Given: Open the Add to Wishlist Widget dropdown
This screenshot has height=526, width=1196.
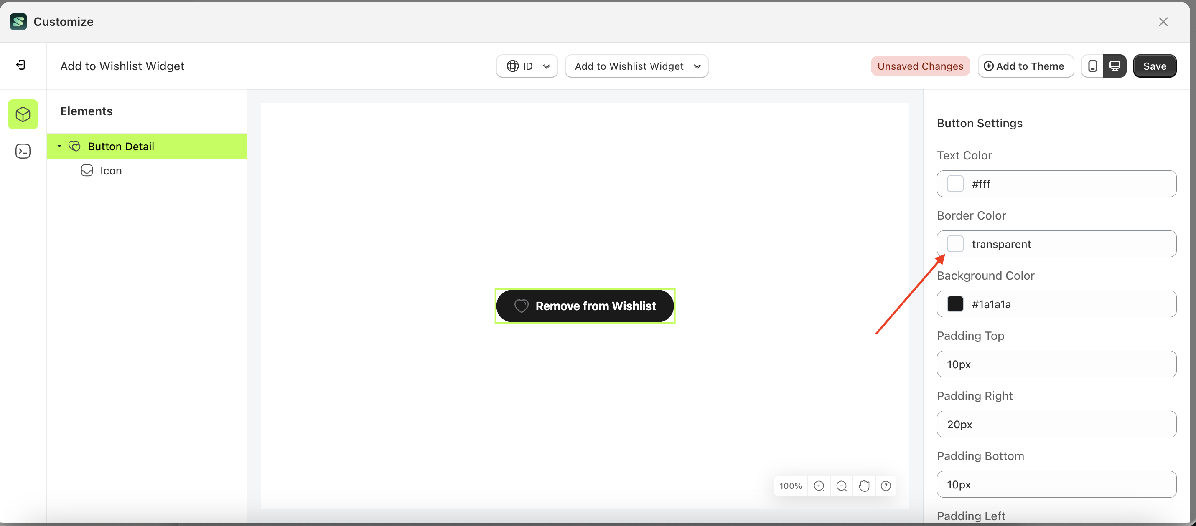Looking at the screenshot, I should tap(636, 66).
